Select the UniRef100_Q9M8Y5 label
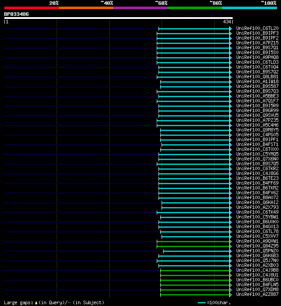281x306 pixels. [257, 130]
